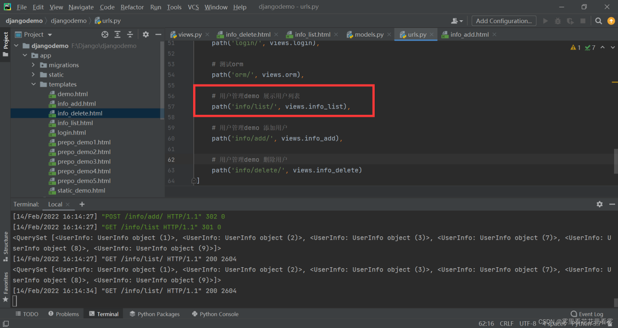Open the Navigate menu
The width and height of the screenshot is (618, 328).
tap(81, 7)
